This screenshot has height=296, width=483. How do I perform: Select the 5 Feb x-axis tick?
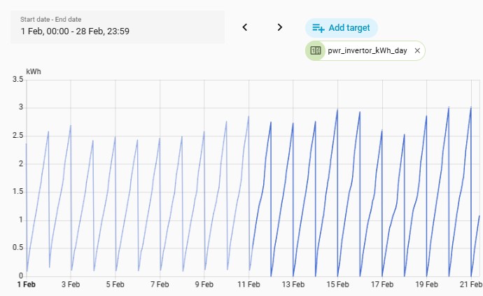[115, 285]
